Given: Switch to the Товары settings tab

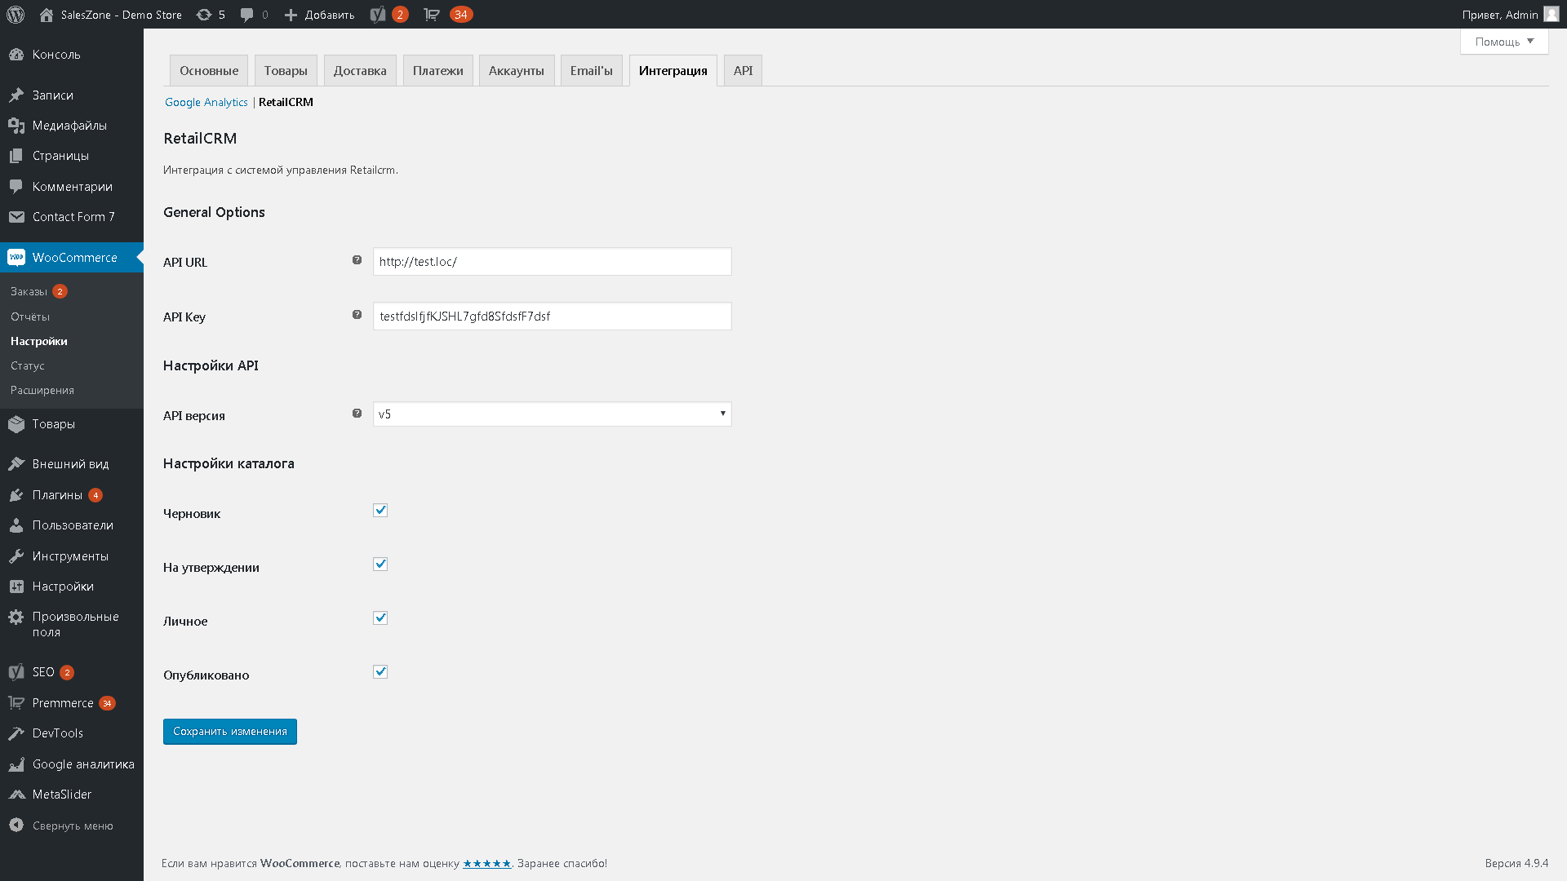Looking at the screenshot, I should (x=286, y=71).
